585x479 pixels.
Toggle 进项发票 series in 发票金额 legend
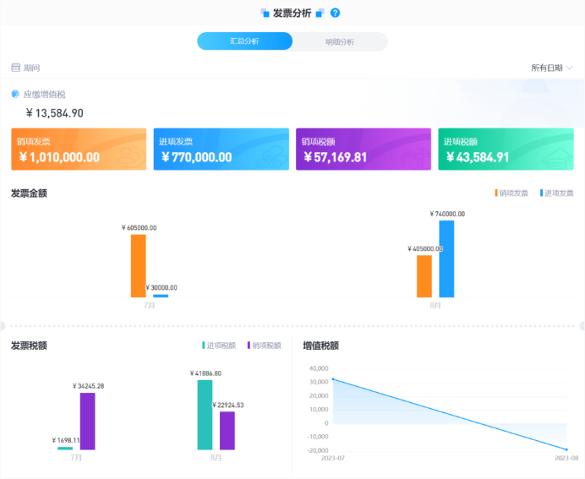557,193
